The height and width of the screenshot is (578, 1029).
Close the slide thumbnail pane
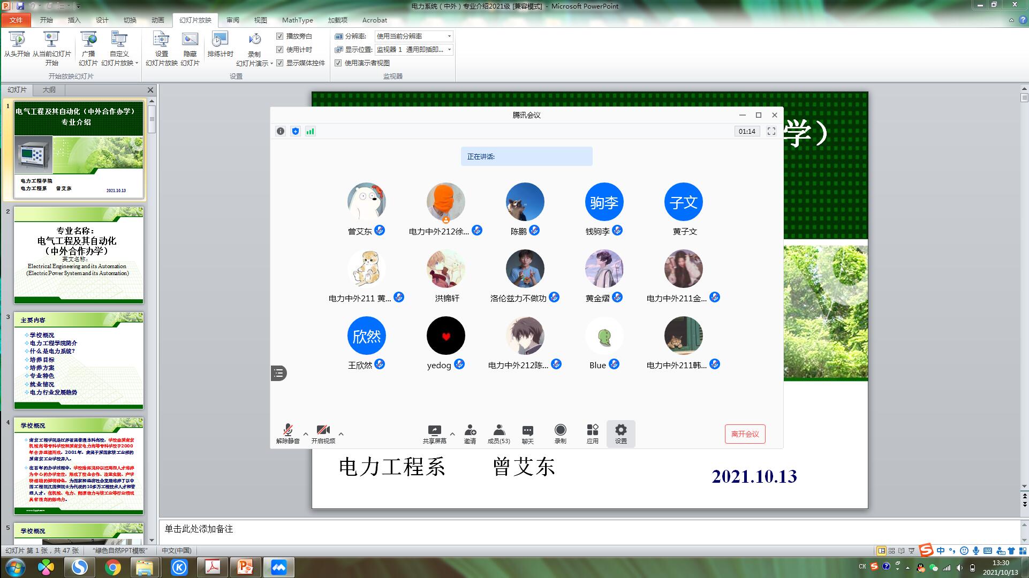tap(150, 90)
